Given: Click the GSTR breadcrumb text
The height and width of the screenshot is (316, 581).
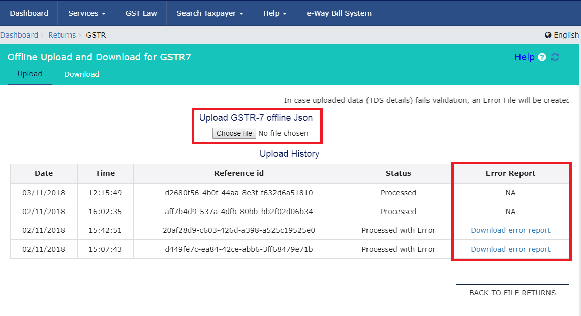Looking at the screenshot, I should point(96,35).
